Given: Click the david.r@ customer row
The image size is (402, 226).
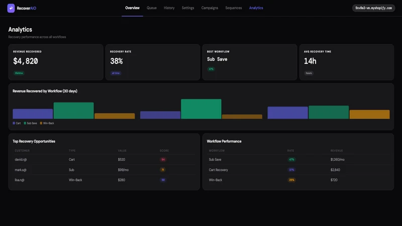Looking at the screenshot, I should (x=104, y=159).
